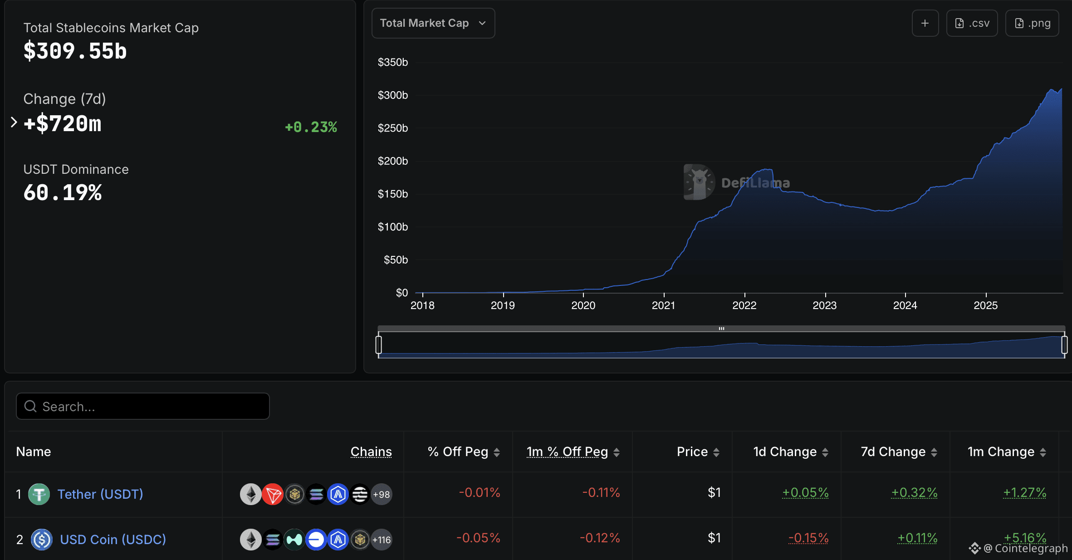Export the chart as .png

tap(1032, 23)
